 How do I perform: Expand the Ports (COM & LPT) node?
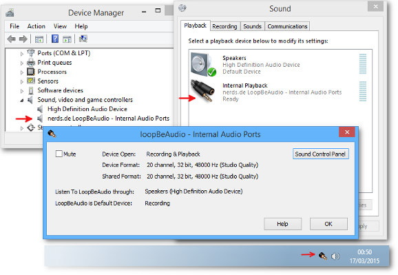(x=22, y=54)
